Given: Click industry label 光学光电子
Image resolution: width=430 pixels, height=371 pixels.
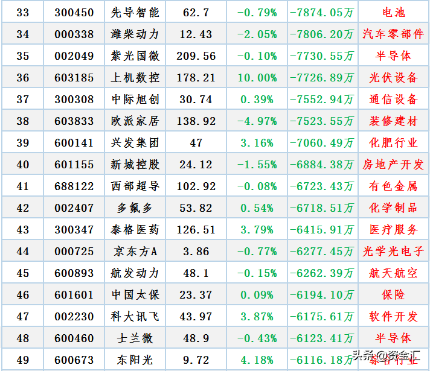Looking at the screenshot, I should 393,252.
